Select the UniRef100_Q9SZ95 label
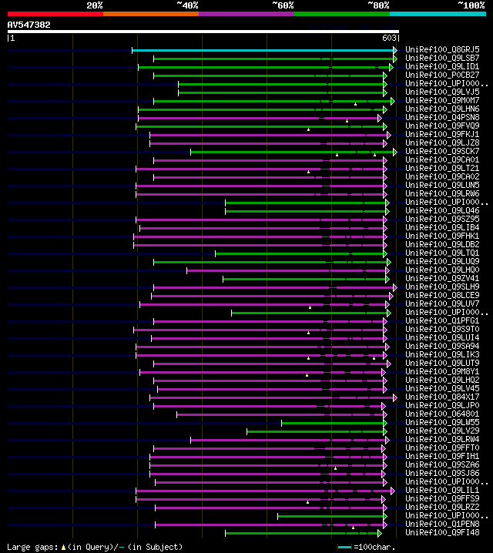Viewport: 493px width, 553px height. pyautogui.click(x=442, y=219)
